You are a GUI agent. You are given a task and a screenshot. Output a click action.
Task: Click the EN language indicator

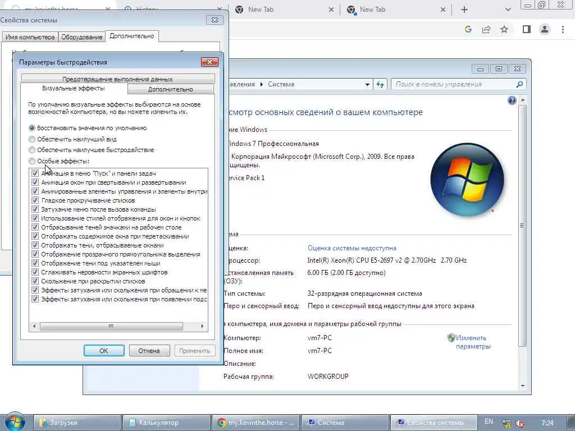pos(489,421)
